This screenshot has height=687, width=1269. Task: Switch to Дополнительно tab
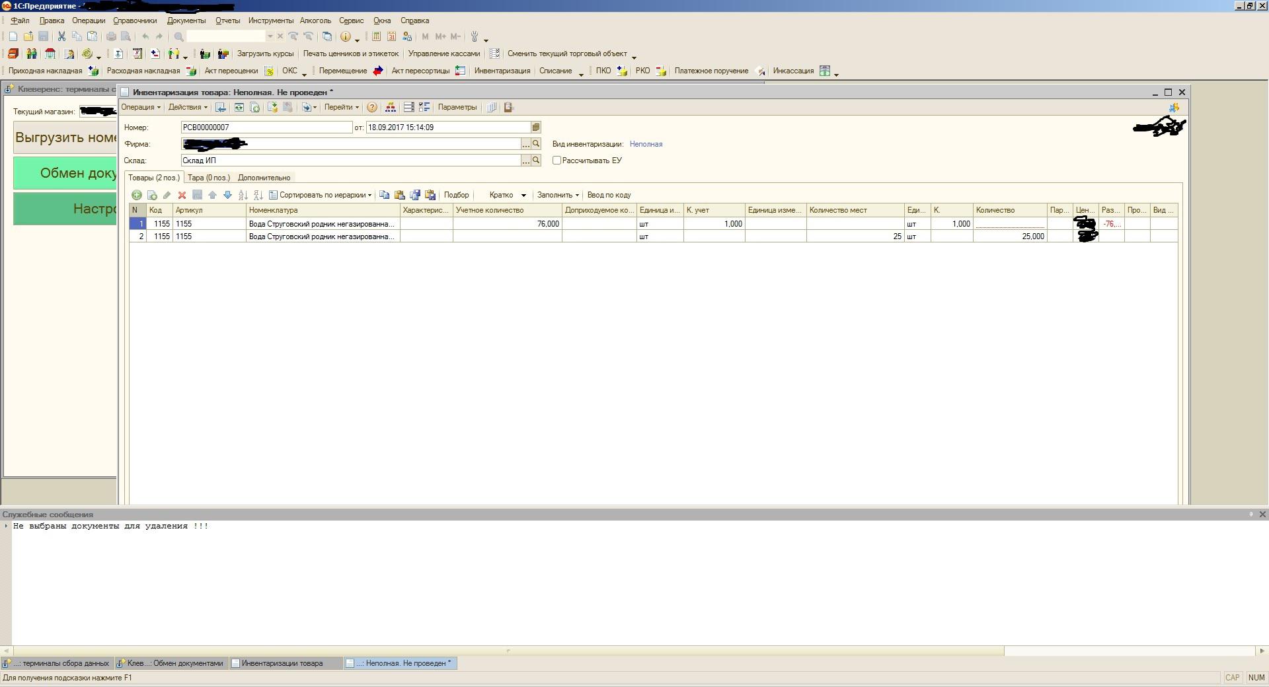click(x=264, y=178)
